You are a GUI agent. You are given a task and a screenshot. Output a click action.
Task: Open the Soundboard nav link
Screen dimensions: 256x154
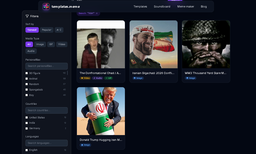(162, 6)
